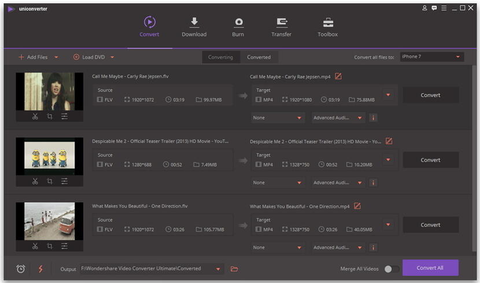
Task: Click Load DVD button
Action: pos(89,57)
